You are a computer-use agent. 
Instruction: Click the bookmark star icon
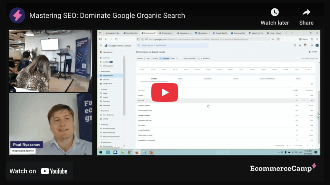click(x=278, y=39)
